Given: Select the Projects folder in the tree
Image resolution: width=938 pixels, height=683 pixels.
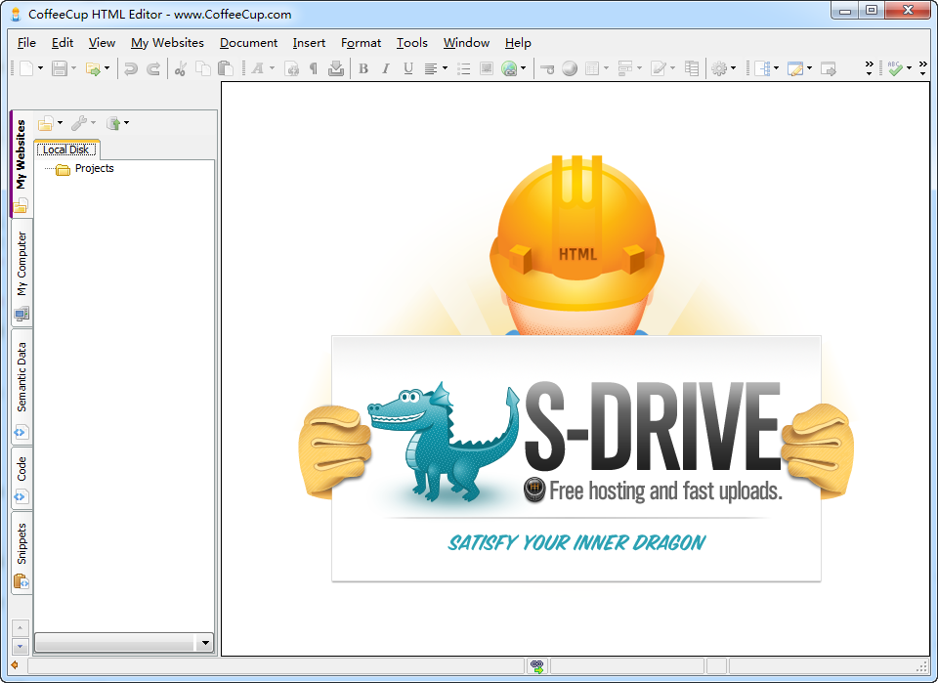Looking at the screenshot, I should (94, 167).
